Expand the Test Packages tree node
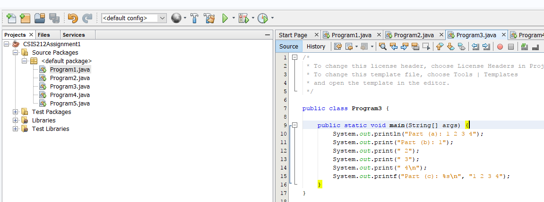 click(x=16, y=112)
